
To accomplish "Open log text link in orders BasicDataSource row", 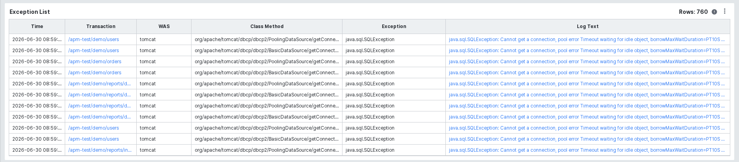I will tap(587, 73).
